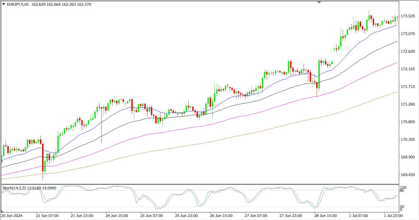
Task: Click the 171.260 price label
Action: (x=408, y=104)
